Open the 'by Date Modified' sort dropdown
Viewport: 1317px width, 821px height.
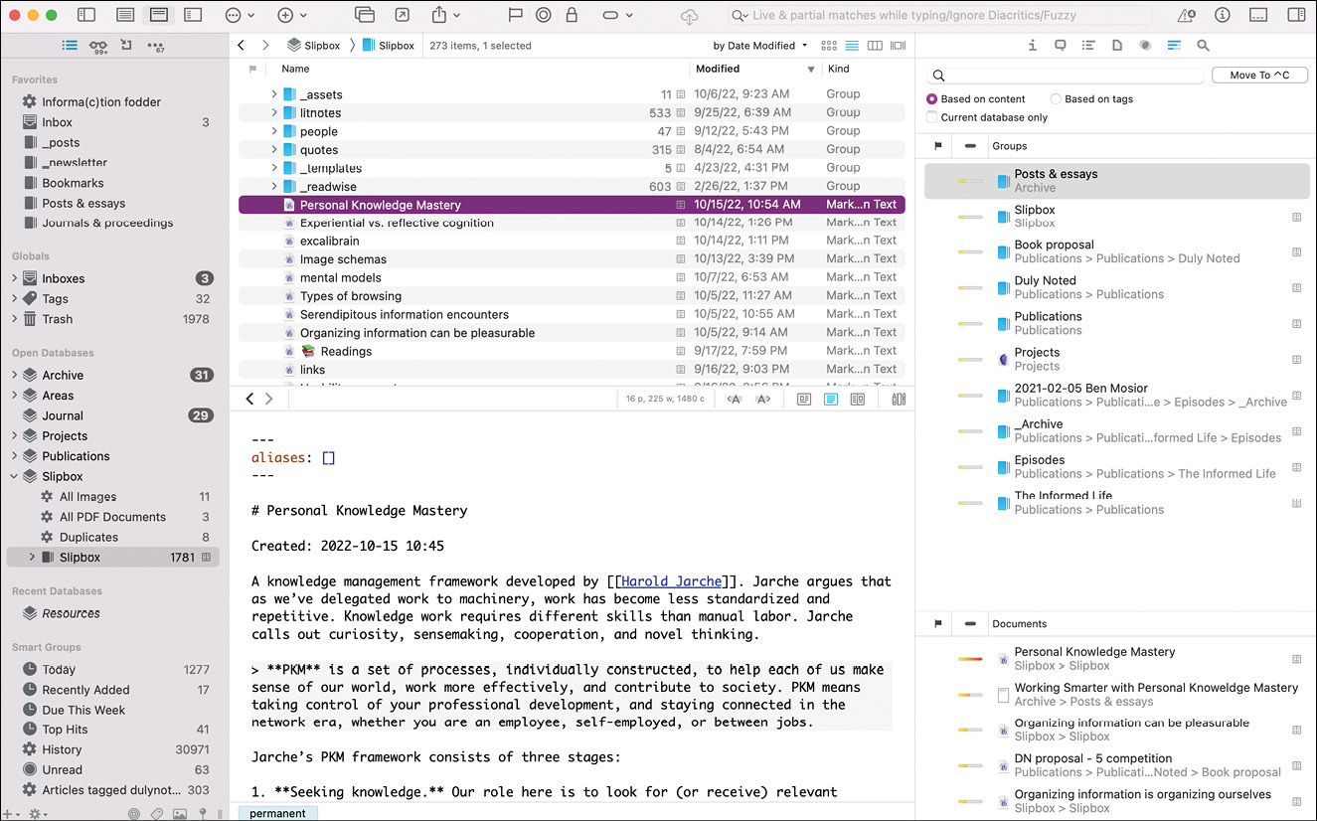(x=760, y=46)
